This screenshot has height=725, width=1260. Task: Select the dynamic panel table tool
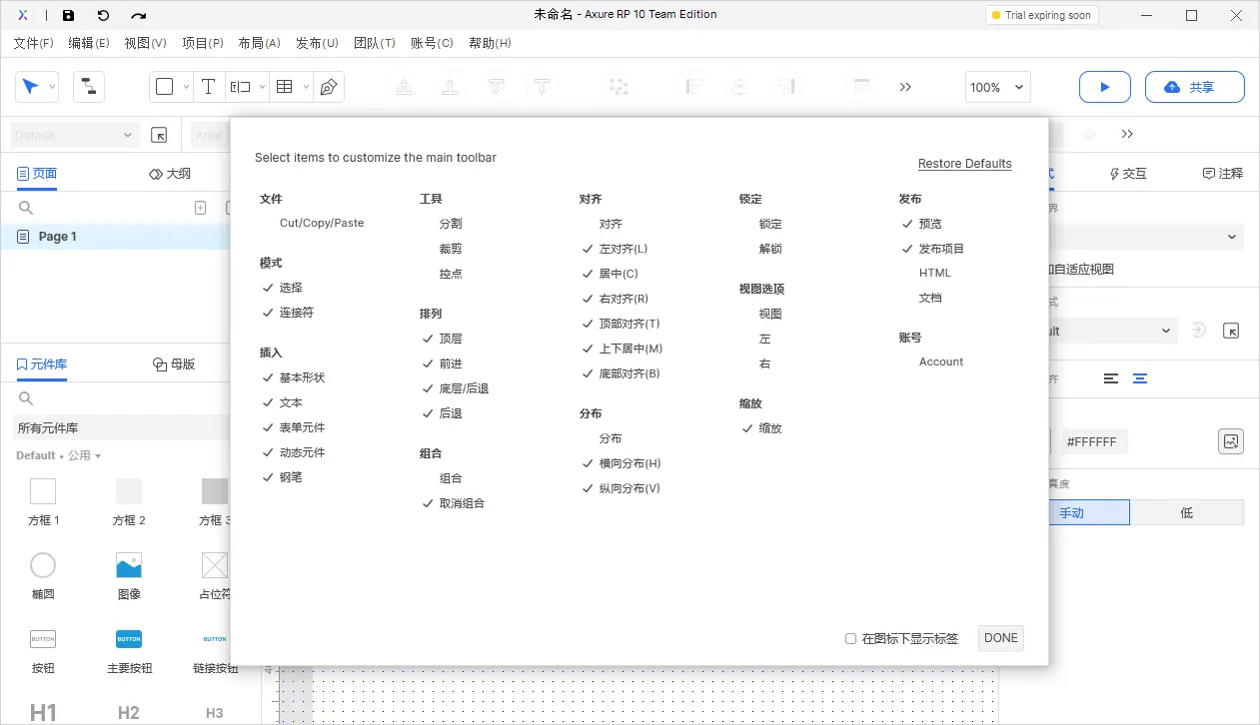pos(285,87)
